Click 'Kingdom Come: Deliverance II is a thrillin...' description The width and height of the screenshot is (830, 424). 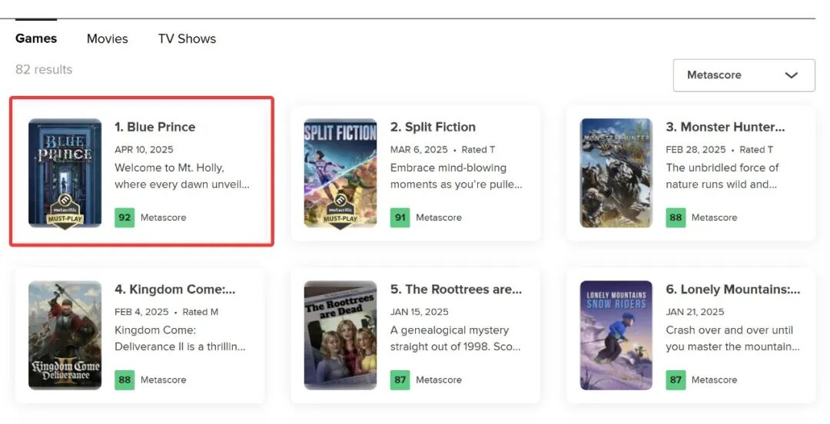pos(180,339)
